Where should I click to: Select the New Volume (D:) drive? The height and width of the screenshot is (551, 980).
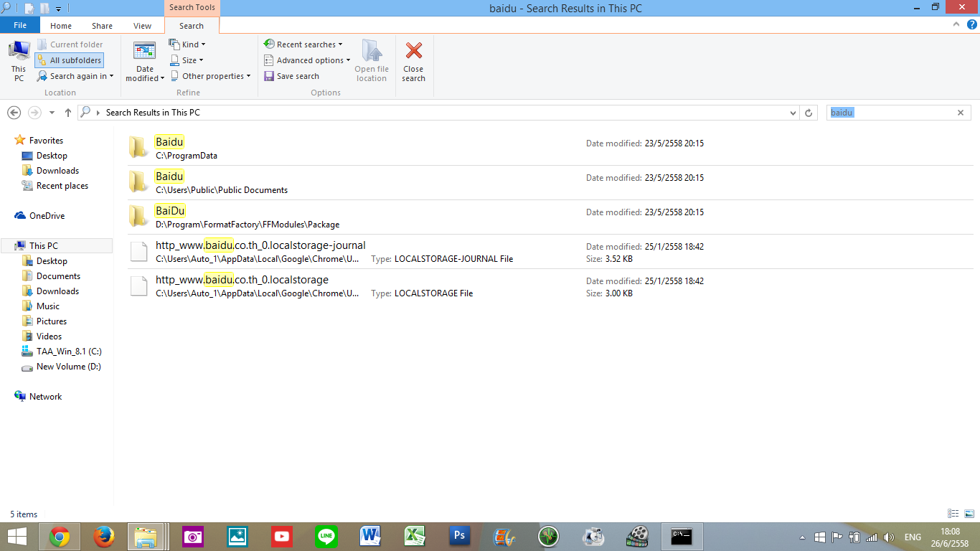[69, 367]
